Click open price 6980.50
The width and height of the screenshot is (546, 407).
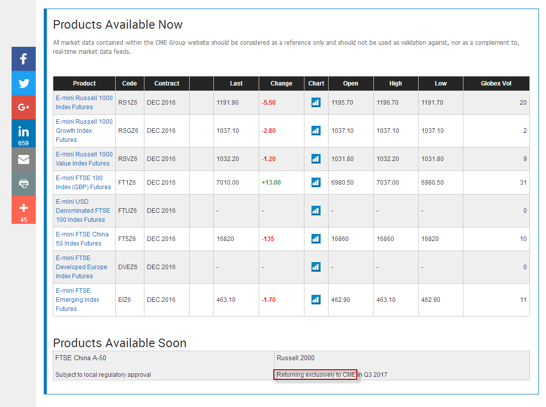click(x=342, y=183)
